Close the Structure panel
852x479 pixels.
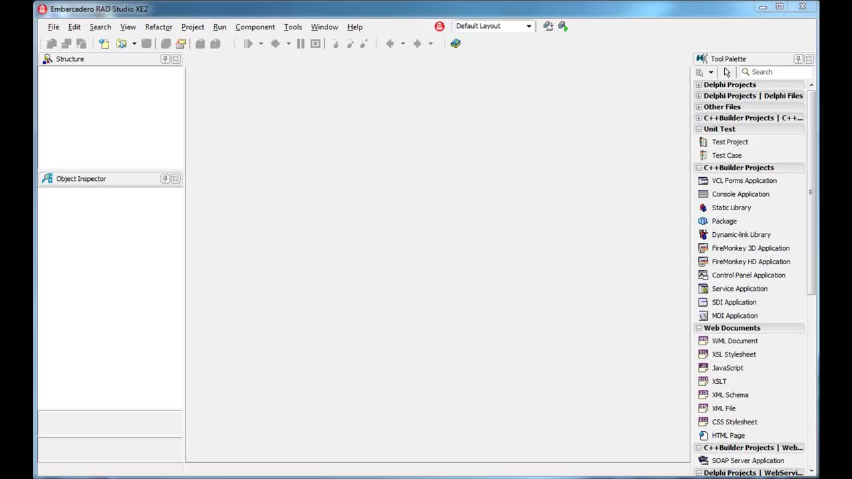click(x=176, y=59)
